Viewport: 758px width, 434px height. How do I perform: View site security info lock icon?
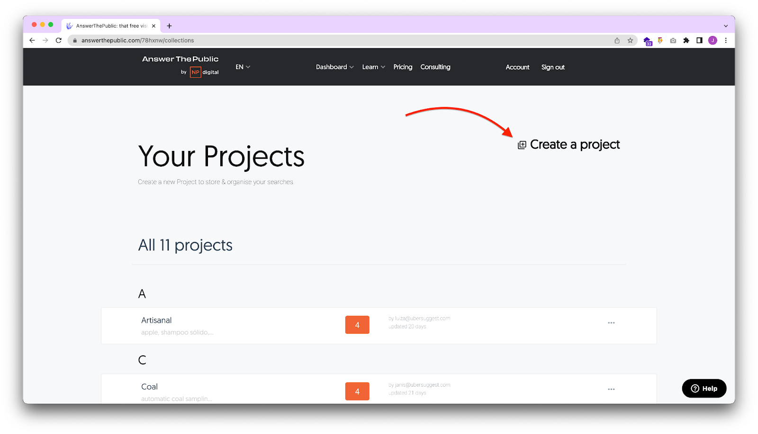pos(74,40)
